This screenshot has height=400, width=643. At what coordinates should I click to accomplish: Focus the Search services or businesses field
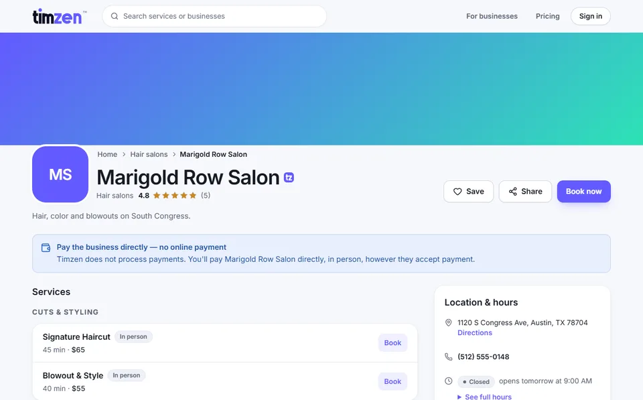(x=214, y=16)
